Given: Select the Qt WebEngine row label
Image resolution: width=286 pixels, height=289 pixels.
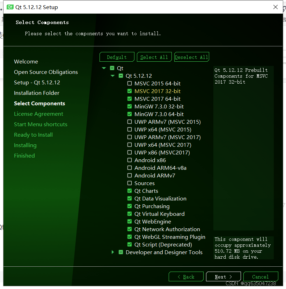Looking at the screenshot, I should [x=153, y=221].
